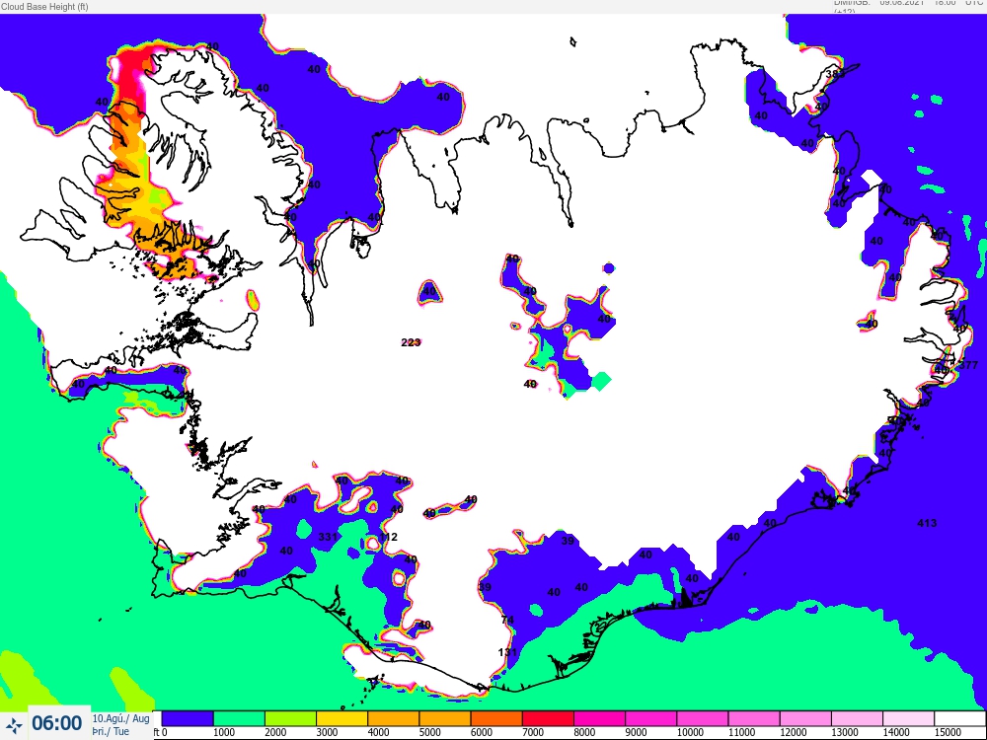
Task: Select the pink 10000–11000 ft legend swatch
Action: [702, 718]
